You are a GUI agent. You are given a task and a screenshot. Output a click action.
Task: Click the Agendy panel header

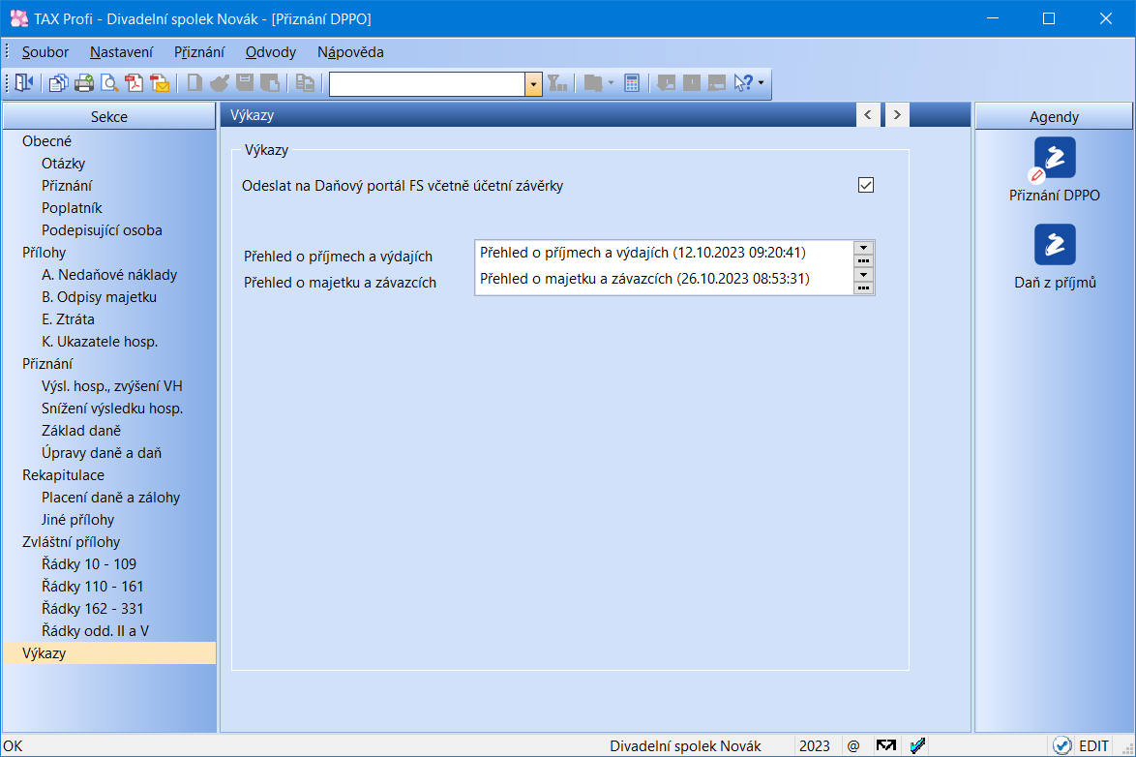pos(1054,116)
